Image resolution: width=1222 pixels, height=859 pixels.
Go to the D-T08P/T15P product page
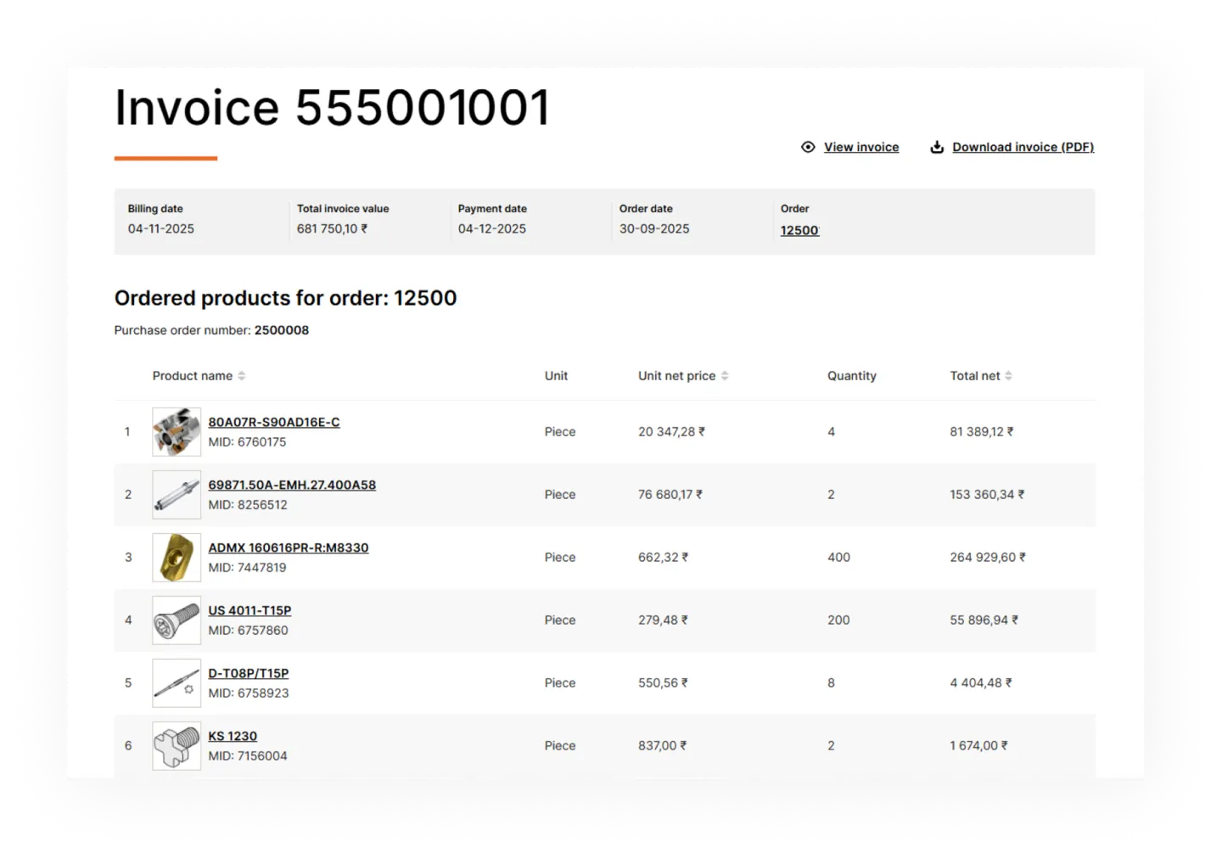pyautogui.click(x=249, y=673)
